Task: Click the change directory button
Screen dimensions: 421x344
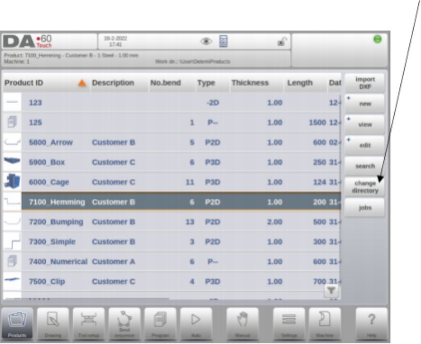Action: click(365, 187)
